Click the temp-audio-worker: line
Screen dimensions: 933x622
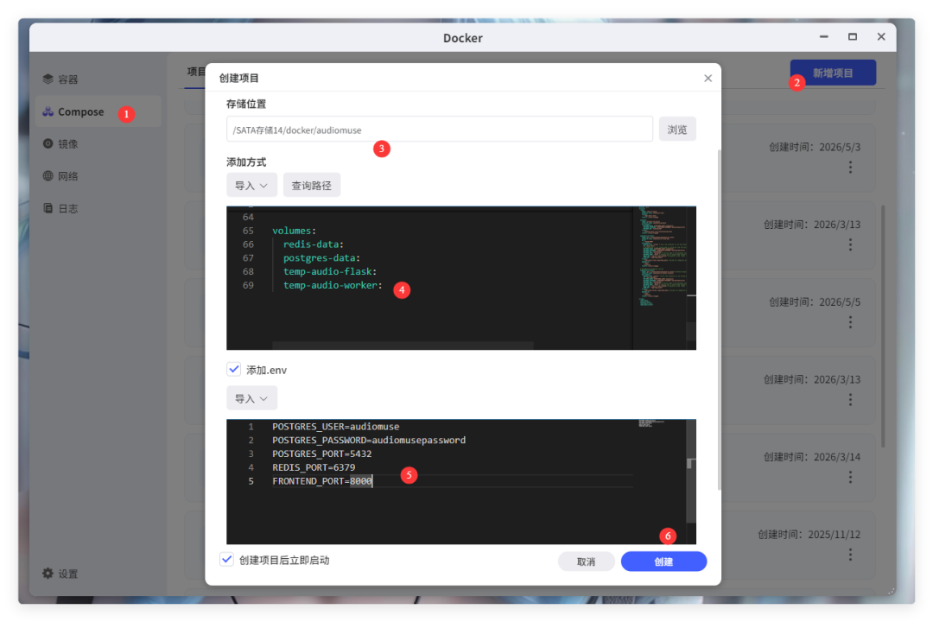[333, 285]
